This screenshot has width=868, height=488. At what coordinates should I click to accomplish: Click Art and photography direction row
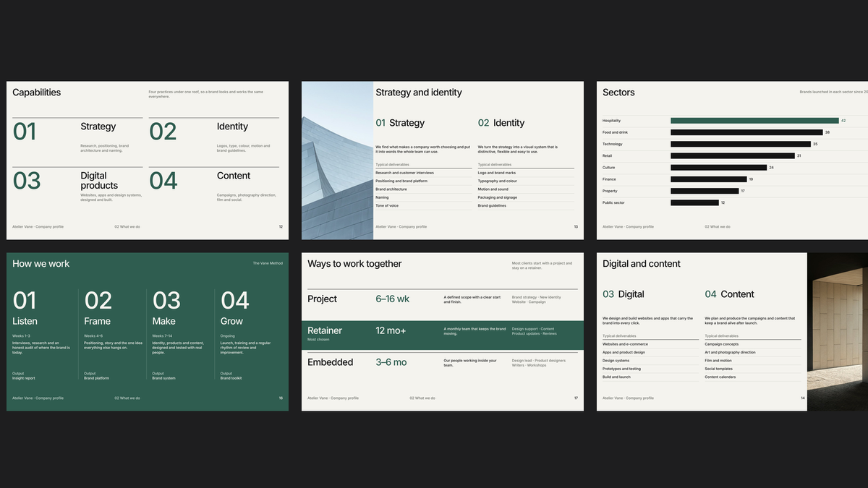[x=753, y=352]
